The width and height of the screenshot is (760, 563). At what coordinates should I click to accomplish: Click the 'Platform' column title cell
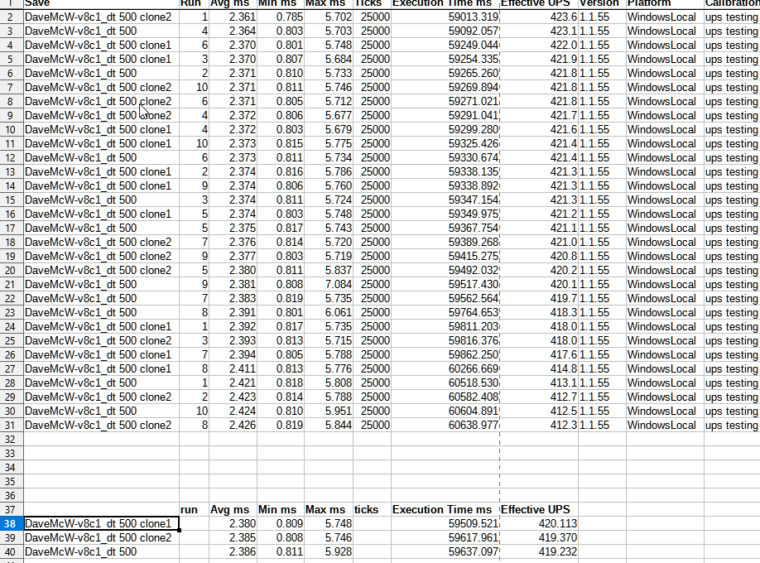pos(662,3)
